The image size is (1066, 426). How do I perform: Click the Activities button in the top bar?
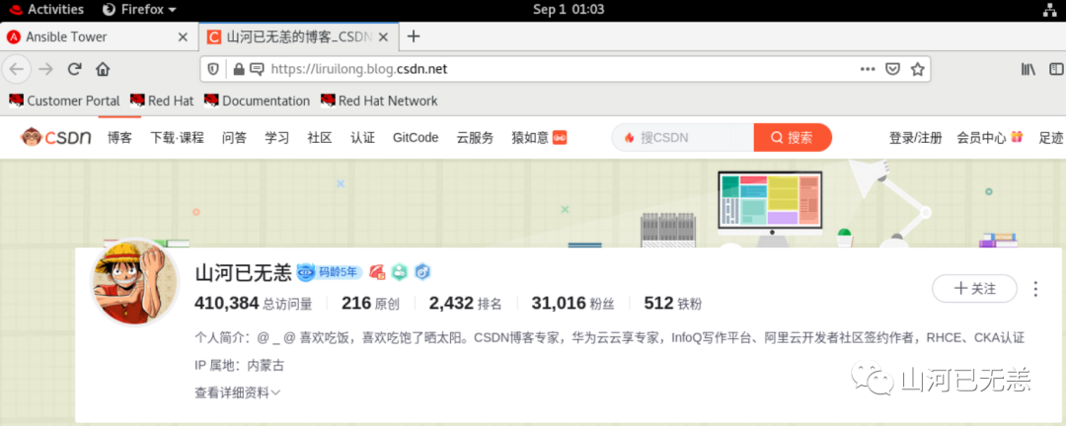[x=47, y=10]
